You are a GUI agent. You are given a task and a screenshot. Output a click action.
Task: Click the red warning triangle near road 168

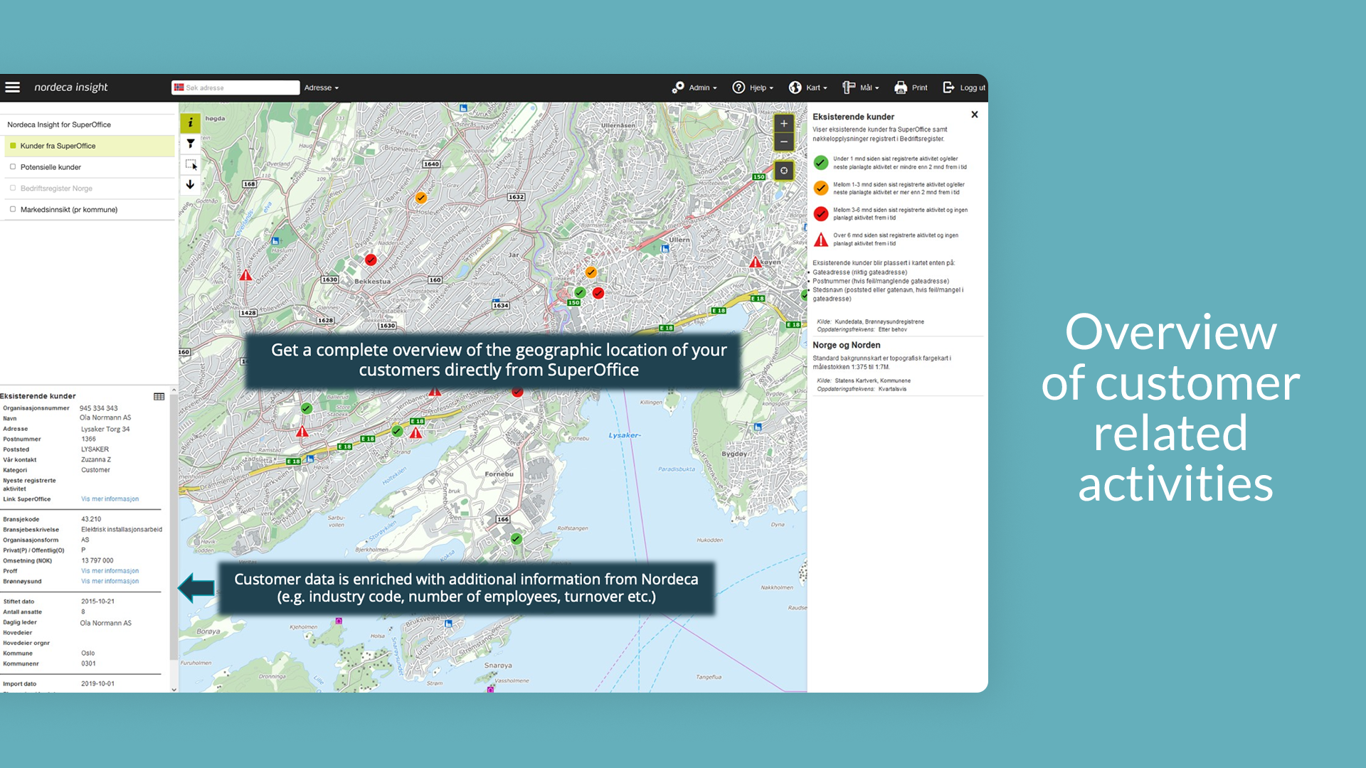(x=245, y=275)
